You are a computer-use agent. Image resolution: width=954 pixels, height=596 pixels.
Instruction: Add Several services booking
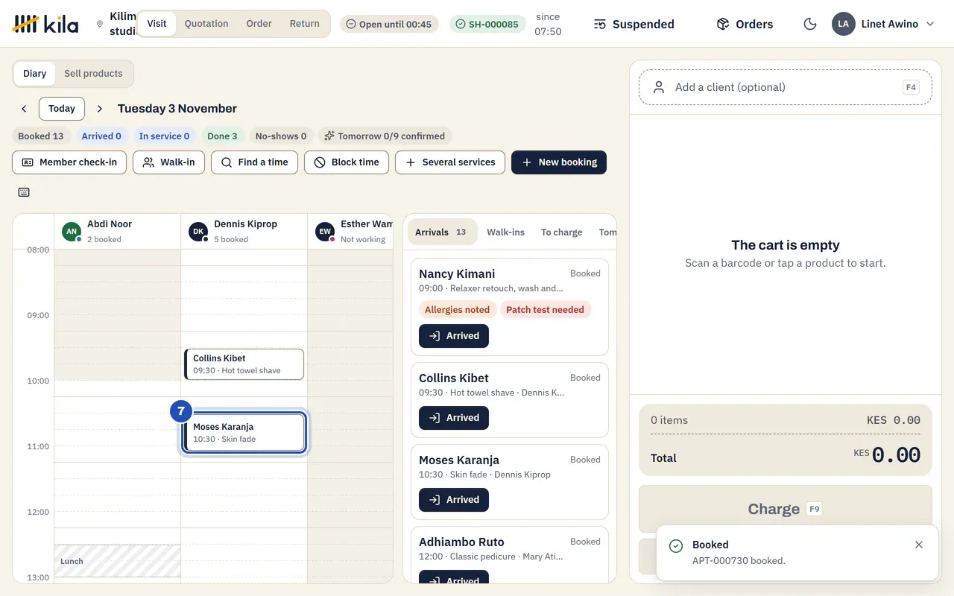[450, 162]
